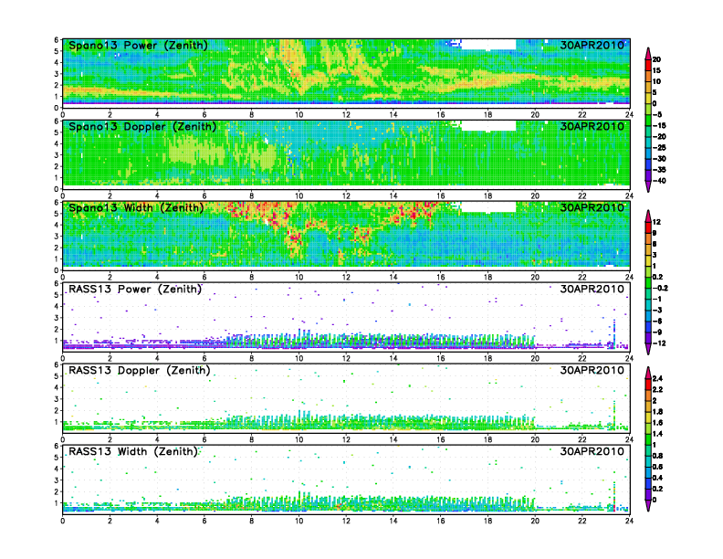Click hour 22 tick under Spano13 Doppler plot
Screen dimensions: 723x559
click(582, 196)
